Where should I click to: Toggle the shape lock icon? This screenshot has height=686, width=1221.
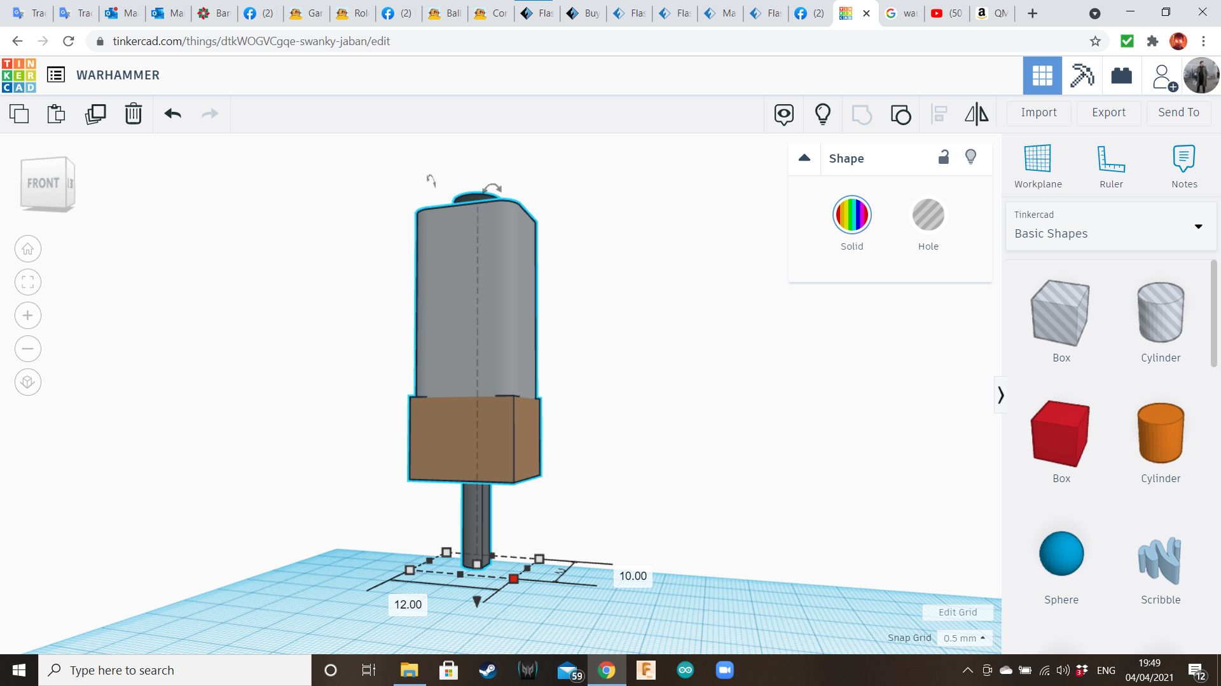click(x=944, y=157)
